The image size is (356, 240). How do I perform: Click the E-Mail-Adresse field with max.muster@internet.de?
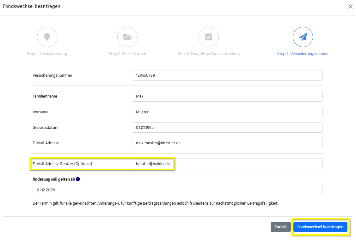pos(227,143)
